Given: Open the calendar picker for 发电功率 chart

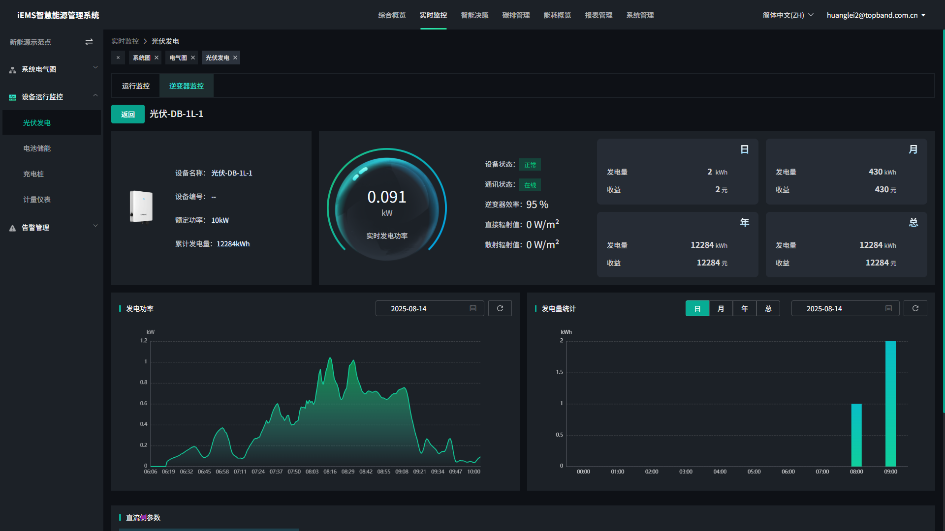Looking at the screenshot, I should click(472, 308).
